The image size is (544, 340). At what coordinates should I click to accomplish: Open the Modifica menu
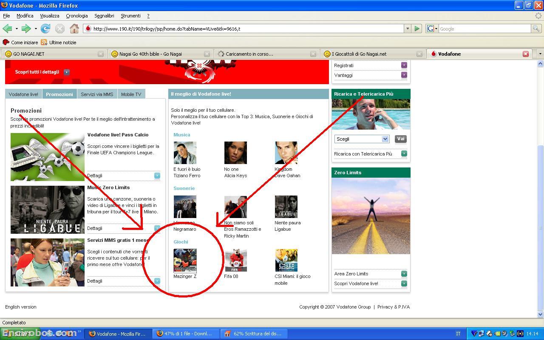tap(25, 16)
